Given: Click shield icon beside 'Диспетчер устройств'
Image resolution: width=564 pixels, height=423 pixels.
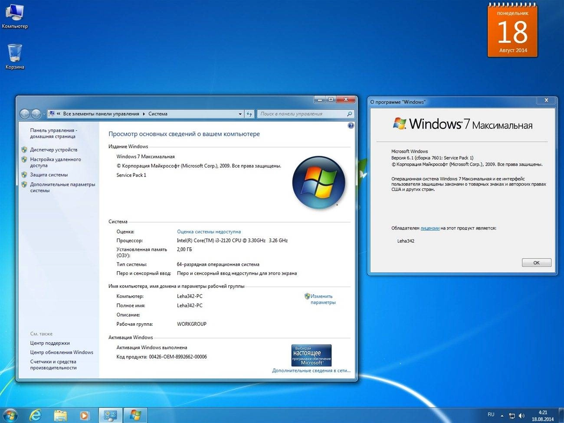Looking at the screenshot, I should pos(24,150).
